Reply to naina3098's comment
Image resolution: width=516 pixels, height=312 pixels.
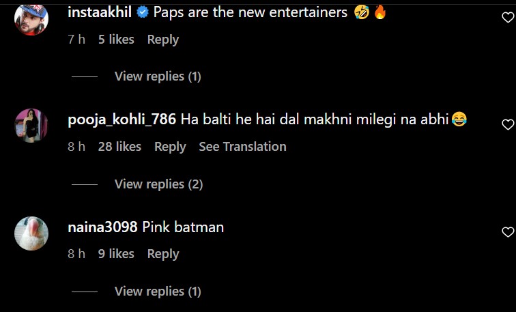tap(163, 254)
